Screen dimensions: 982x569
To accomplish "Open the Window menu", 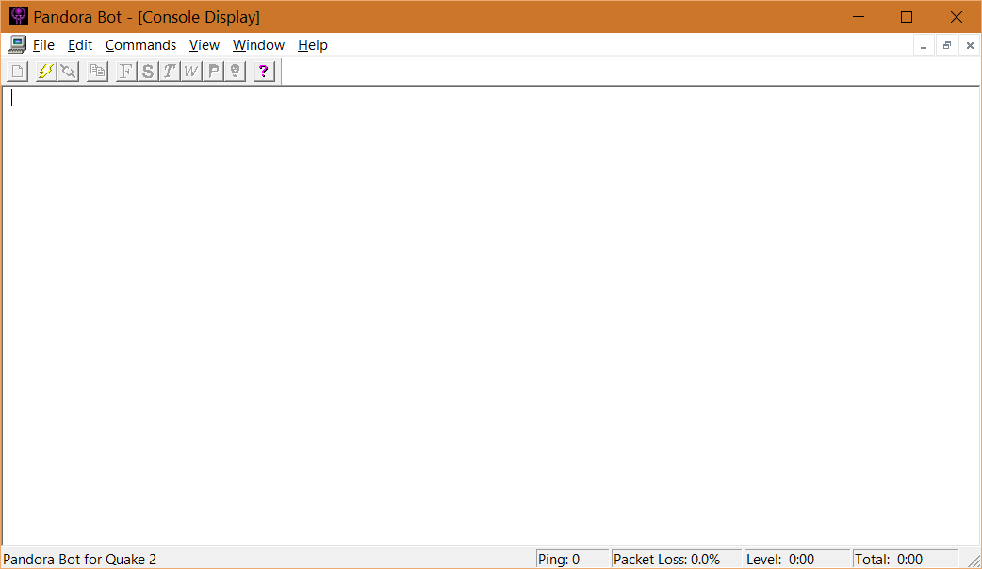I will pyautogui.click(x=258, y=45).
